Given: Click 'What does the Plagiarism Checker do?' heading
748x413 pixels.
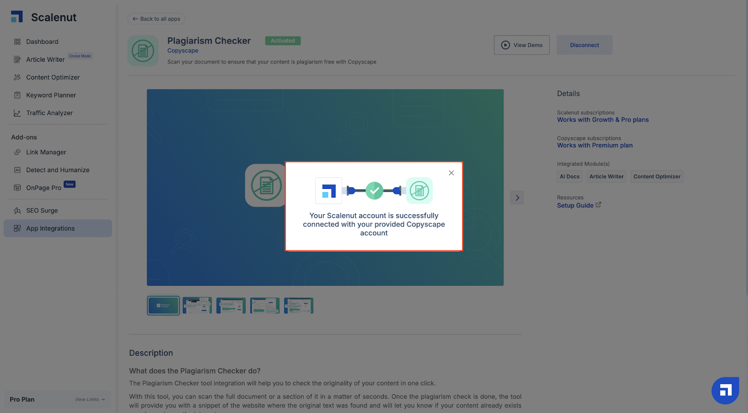Looking at the screenshot, I should tap(195, 371).
